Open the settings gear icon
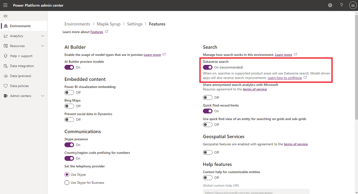This screenshot has height=194, width=358. click(330, 5)
